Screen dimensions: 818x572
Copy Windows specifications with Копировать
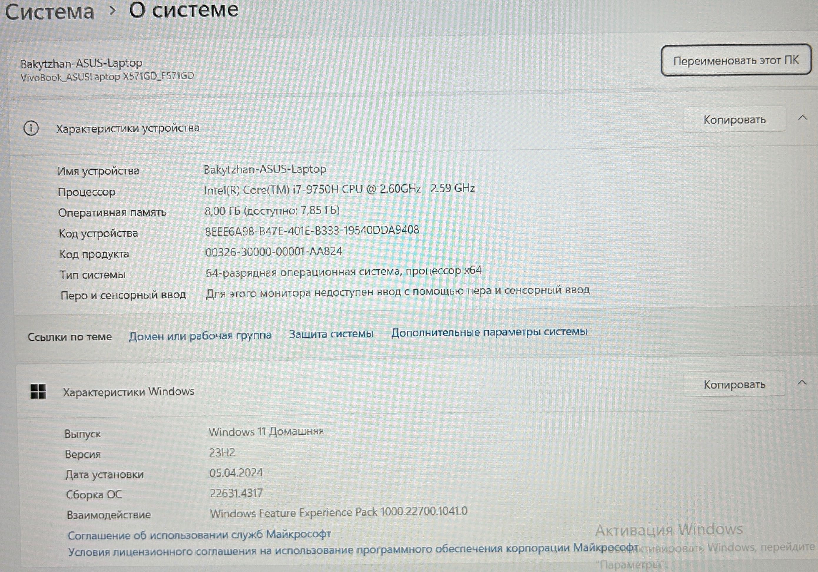coord(734,384)
